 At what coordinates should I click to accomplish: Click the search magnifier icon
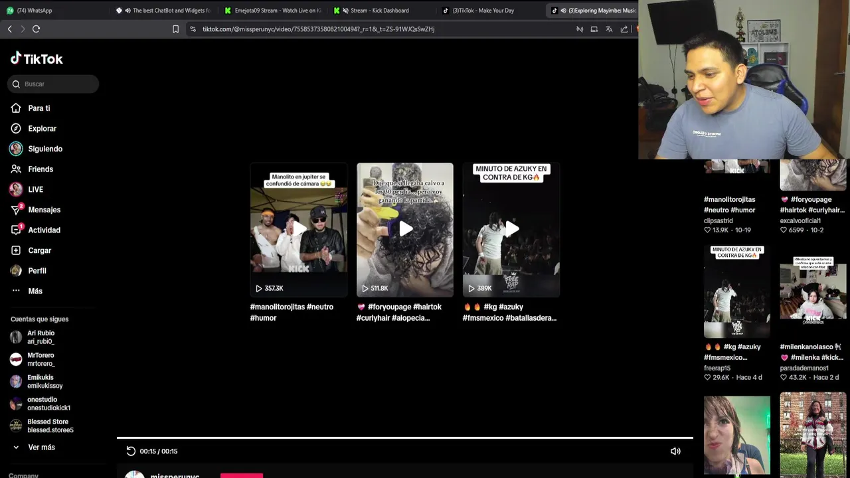pyautogui.click(x=16, y=84)
